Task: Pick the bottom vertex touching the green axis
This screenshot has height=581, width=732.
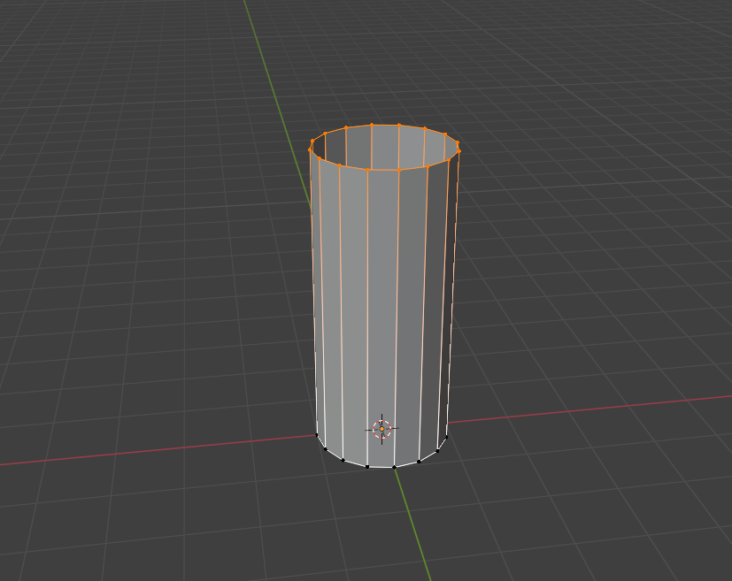Action: pyautogui.click(x=394, y=467)
